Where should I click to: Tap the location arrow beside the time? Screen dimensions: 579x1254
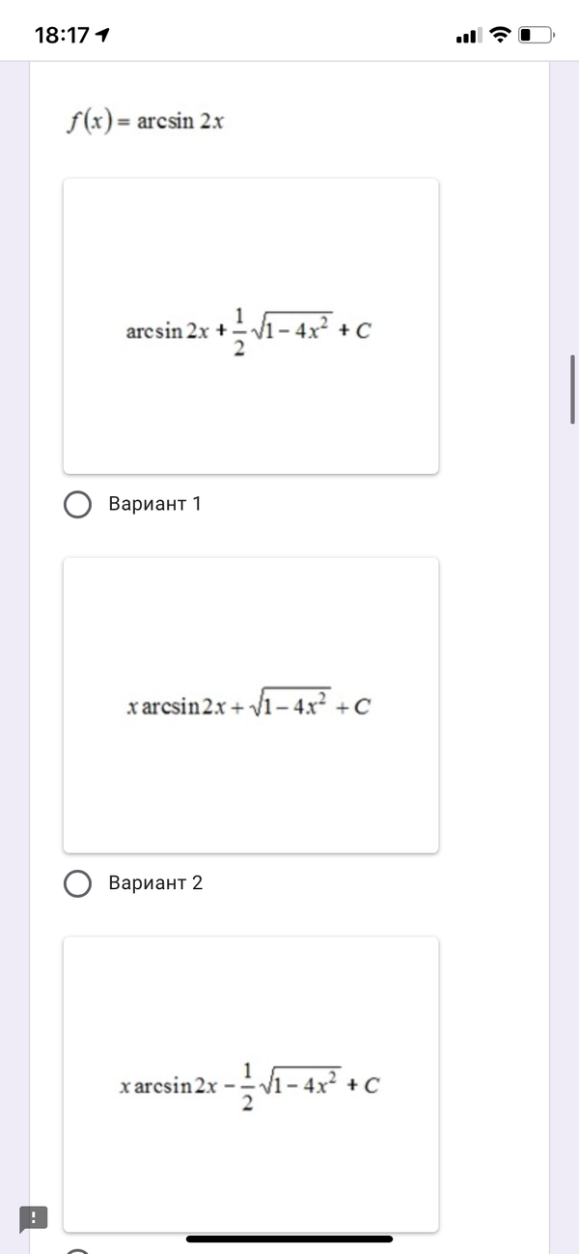point(101,36)
